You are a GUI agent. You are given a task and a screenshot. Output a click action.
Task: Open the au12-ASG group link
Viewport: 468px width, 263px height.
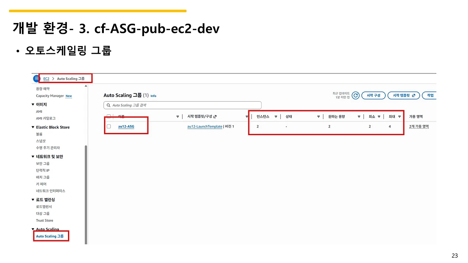126,126
